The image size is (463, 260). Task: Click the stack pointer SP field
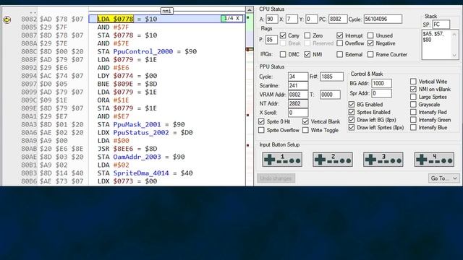(441, 25)
